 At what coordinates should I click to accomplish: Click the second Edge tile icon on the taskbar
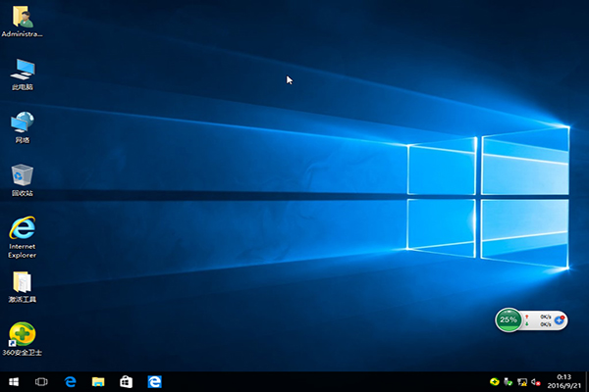click(154, 380)
